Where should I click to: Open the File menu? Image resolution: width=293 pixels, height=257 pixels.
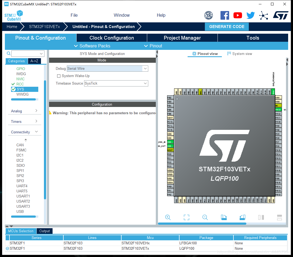(74, 15)
